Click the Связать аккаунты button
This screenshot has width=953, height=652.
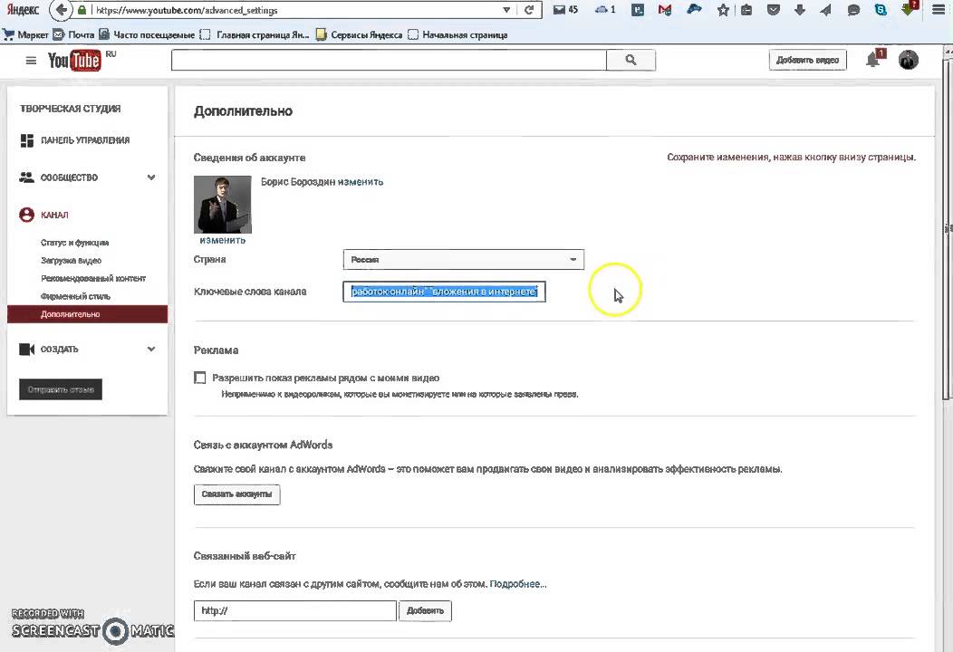[x=236, y=494]
